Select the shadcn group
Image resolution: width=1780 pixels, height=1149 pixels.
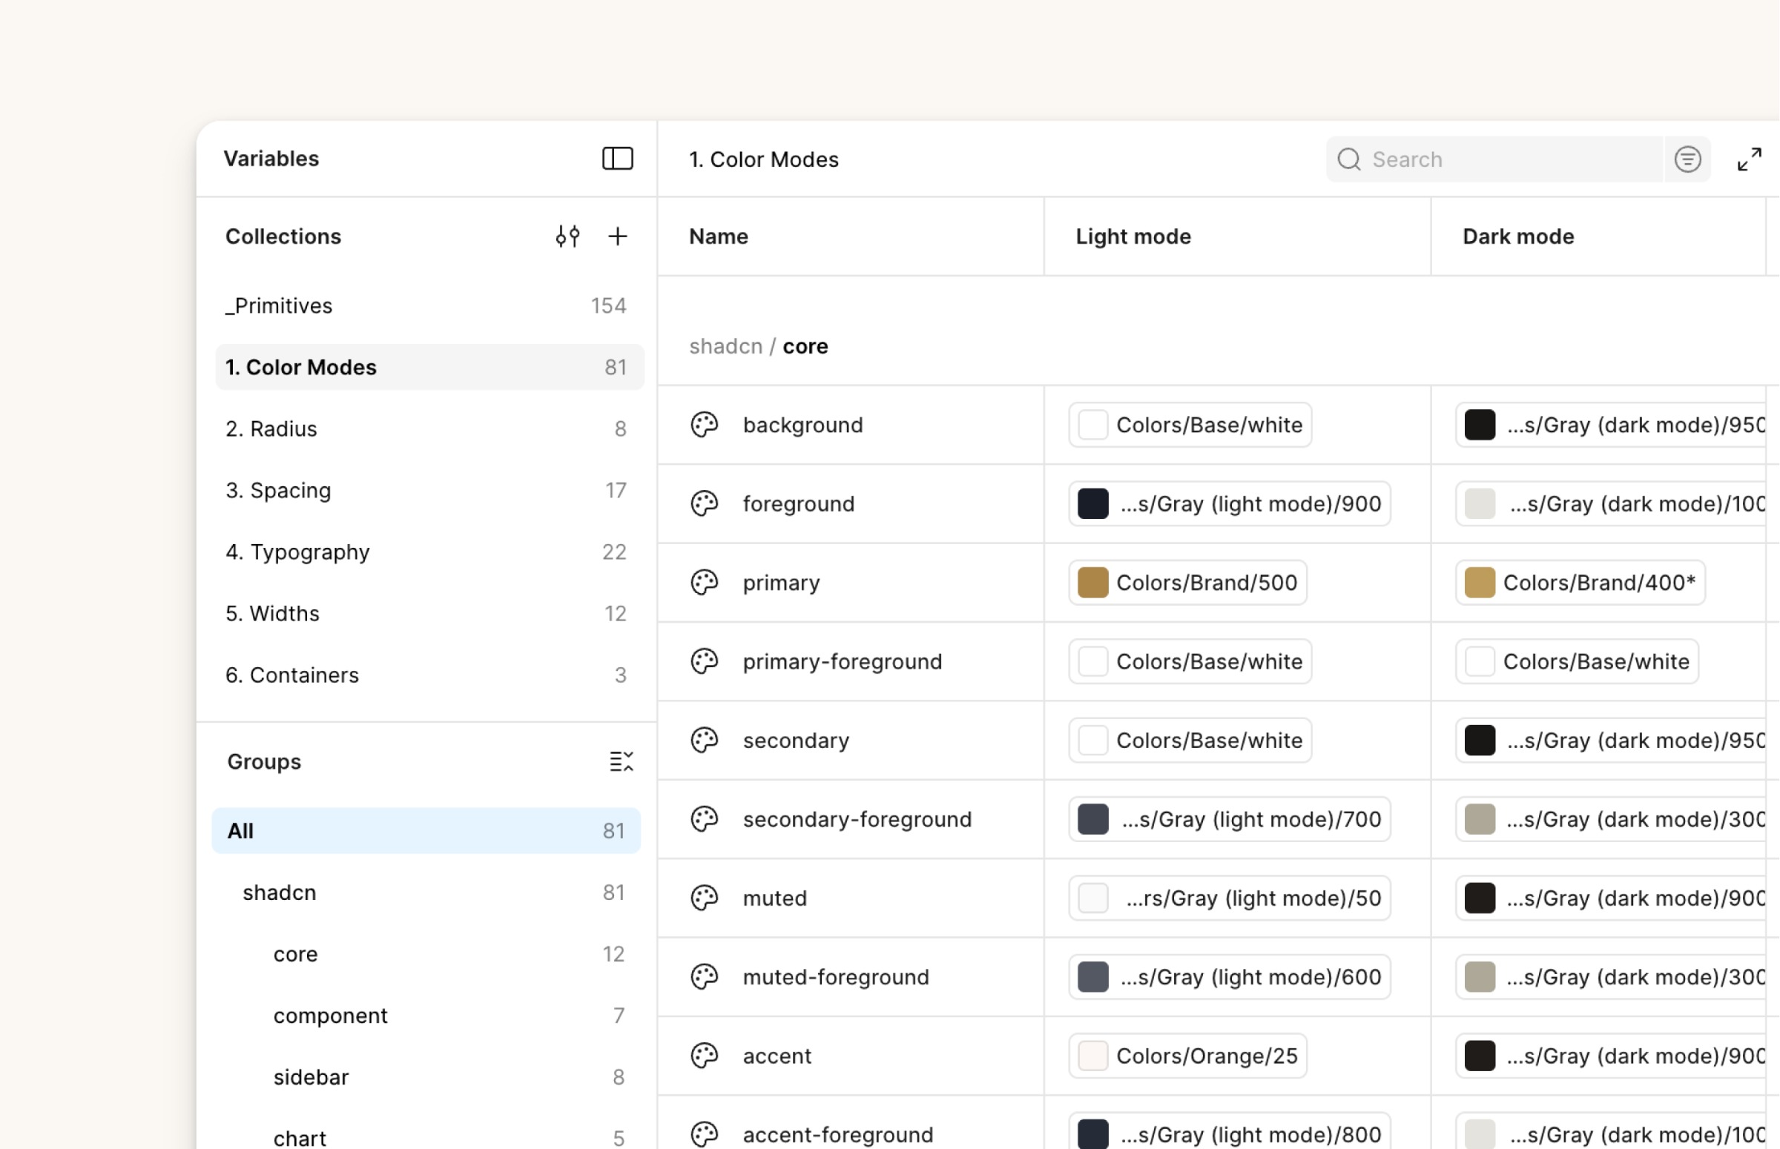pyautogui.click(x=426, y=893)
